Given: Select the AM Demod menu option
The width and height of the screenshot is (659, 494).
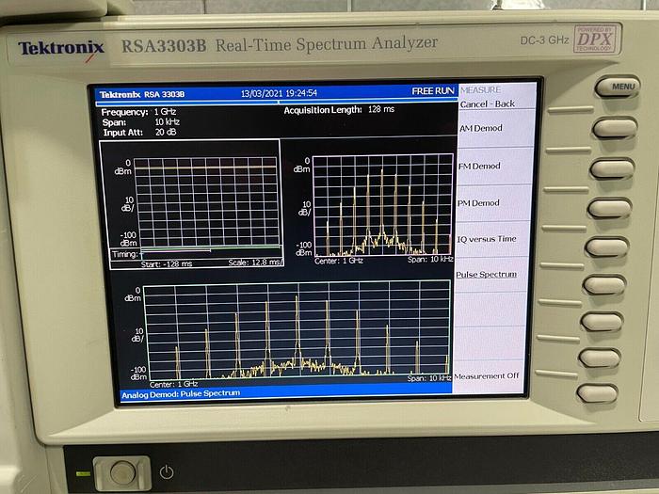Looking at the screenshot, I should [481, 128].
